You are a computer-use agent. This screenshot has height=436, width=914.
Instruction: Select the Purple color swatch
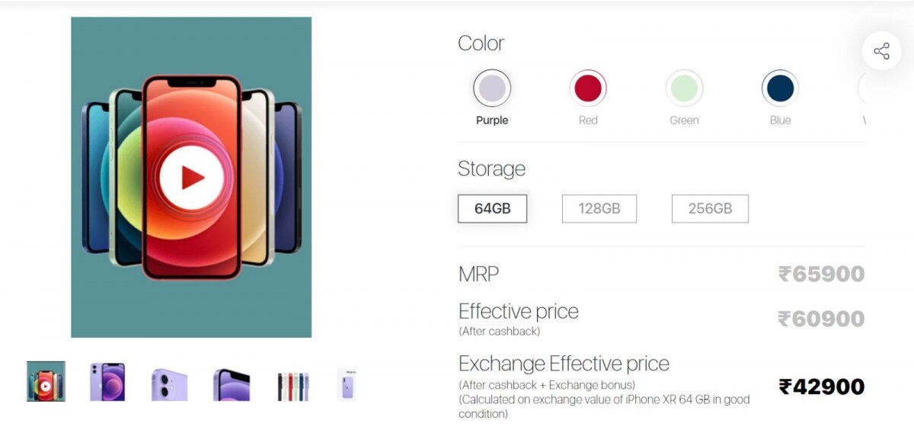[491, 88]
